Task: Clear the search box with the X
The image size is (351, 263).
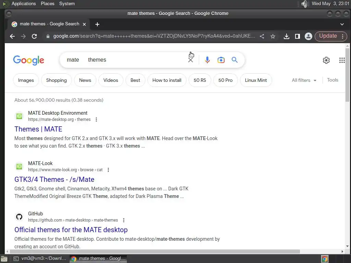Action: coord(191,60)
